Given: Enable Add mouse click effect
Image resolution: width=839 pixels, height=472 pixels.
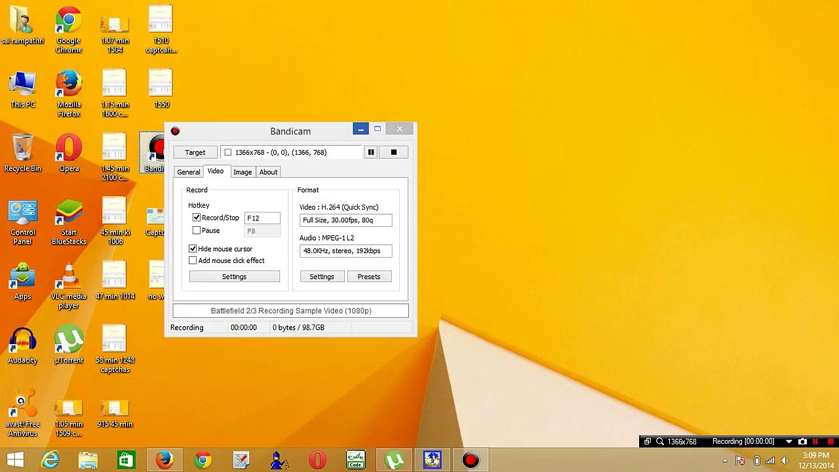Looking at the screenshot, I should click(193, 261).
